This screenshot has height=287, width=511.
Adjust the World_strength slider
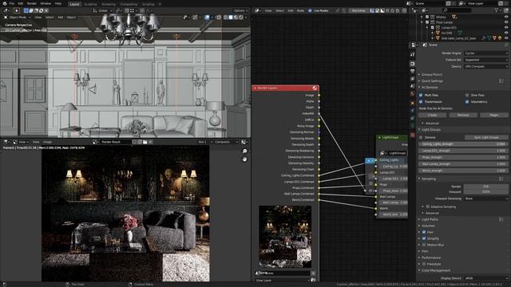click(x=463, y=171)
